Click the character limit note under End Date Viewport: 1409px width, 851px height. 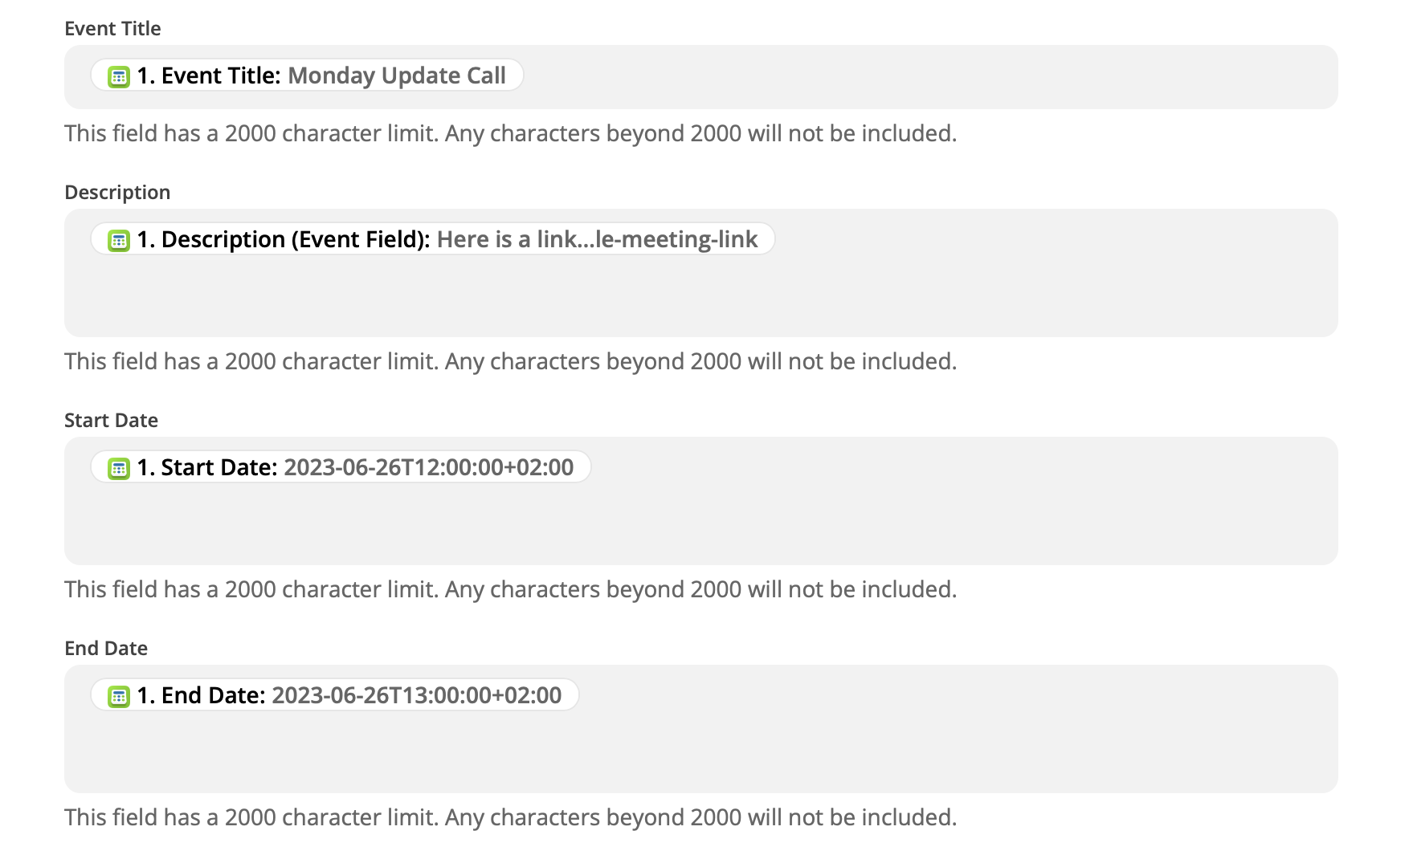(x=511, y=817)
